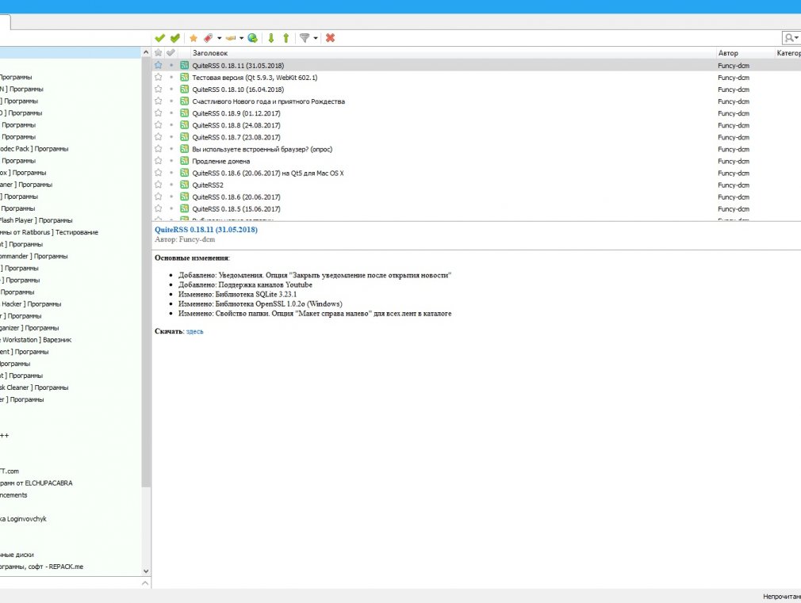The height and width of the screenshot is (603, 801).
Task: Toggle star for Продление домена news
Action: click(x=159, y=161)
